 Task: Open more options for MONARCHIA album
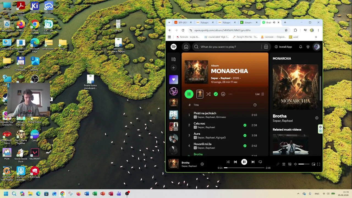230,94
